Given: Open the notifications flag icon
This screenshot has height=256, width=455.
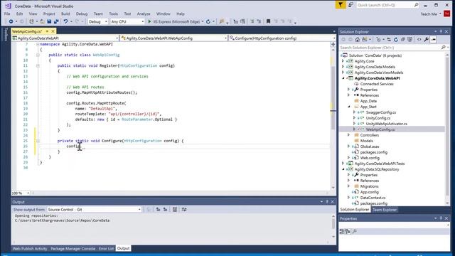Looking at the screenshot, I should (341, 5).
